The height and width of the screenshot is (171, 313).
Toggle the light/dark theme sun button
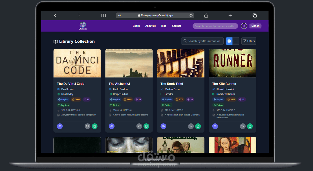[x=244, y=26]
